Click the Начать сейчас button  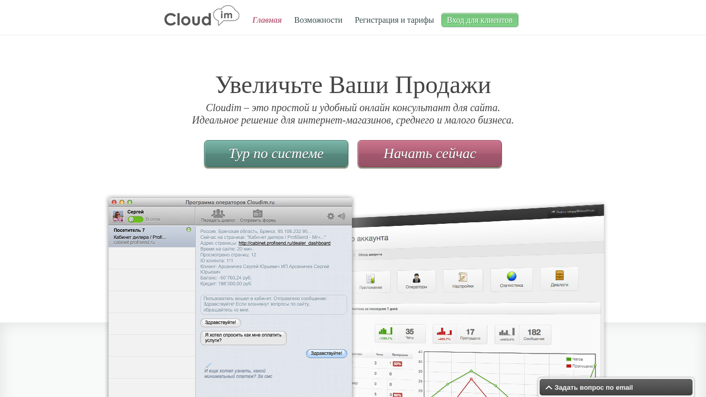[x=429, y=154]
